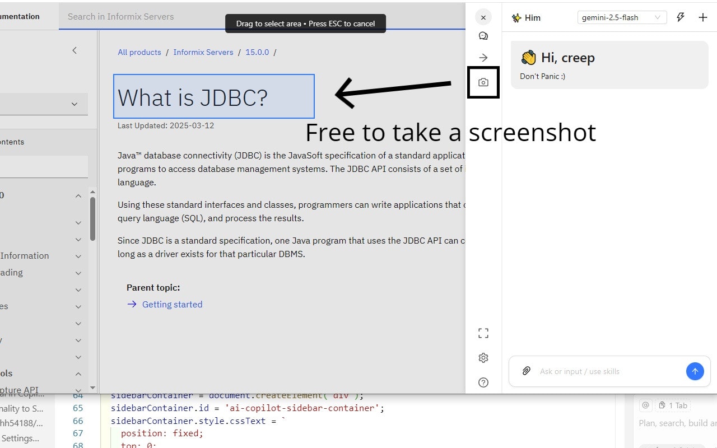The image size is (717, 448).
Task: Open the help question mark icon
Action: [483, 382]
